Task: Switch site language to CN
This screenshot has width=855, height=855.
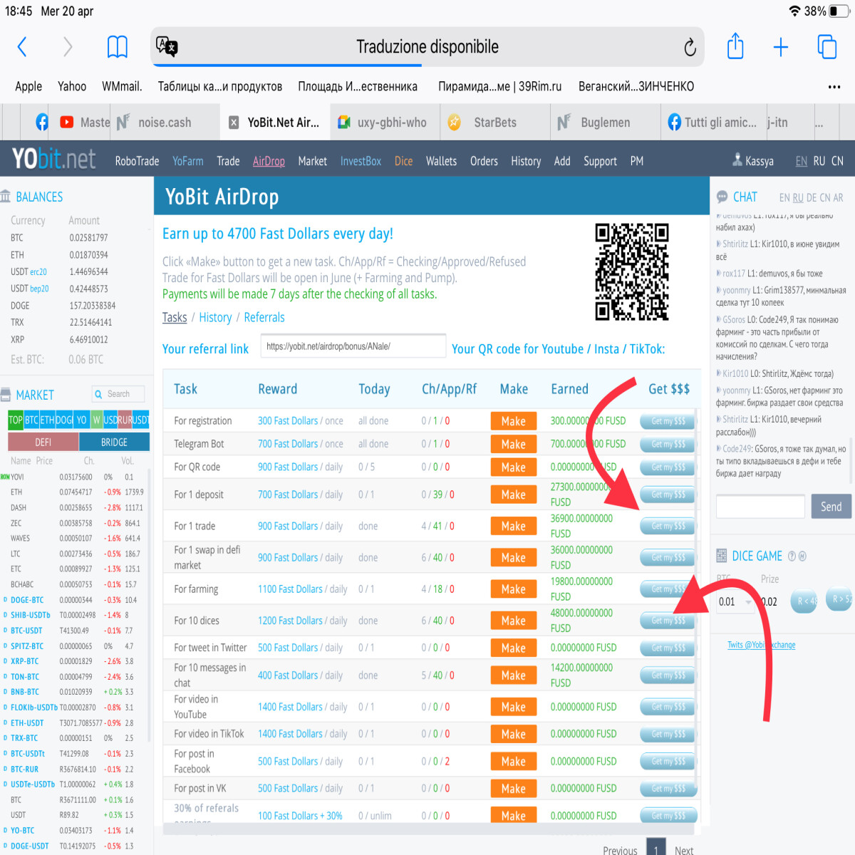Action: click(x=837, y=161)
